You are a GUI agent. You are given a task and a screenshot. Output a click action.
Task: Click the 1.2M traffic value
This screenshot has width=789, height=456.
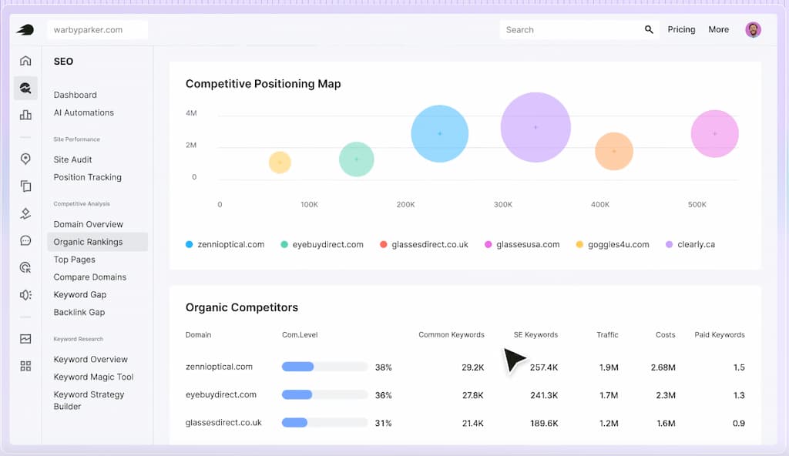[609, 424]
